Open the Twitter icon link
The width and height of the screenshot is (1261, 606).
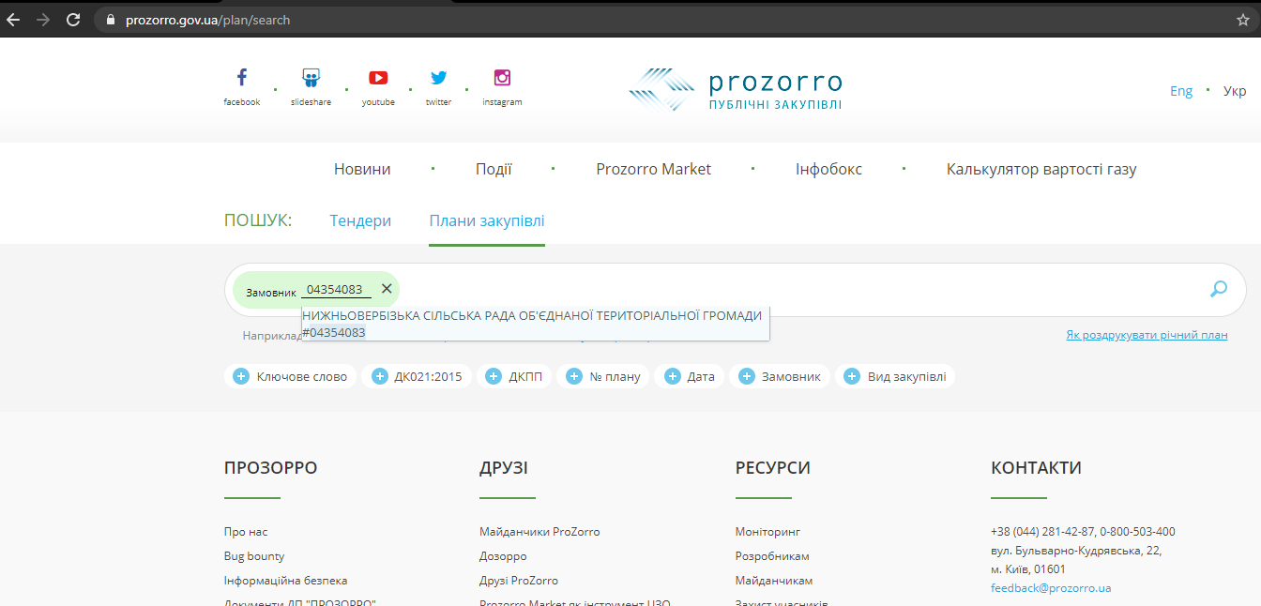point(438,79)
